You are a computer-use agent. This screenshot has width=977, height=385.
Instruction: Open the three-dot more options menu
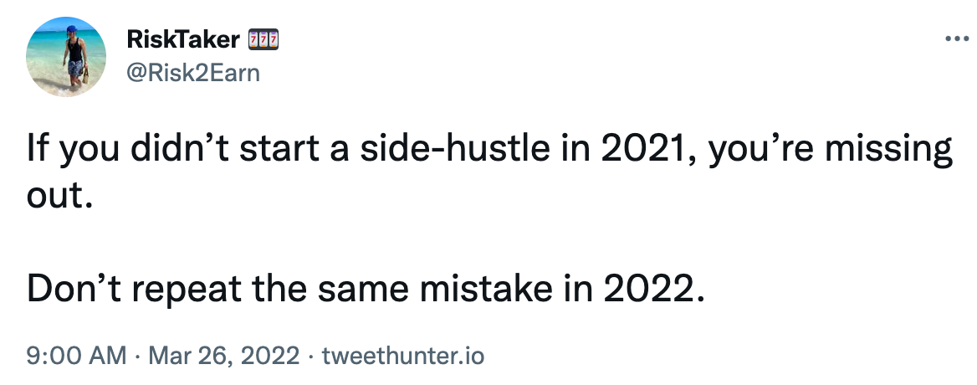point(954,39)
